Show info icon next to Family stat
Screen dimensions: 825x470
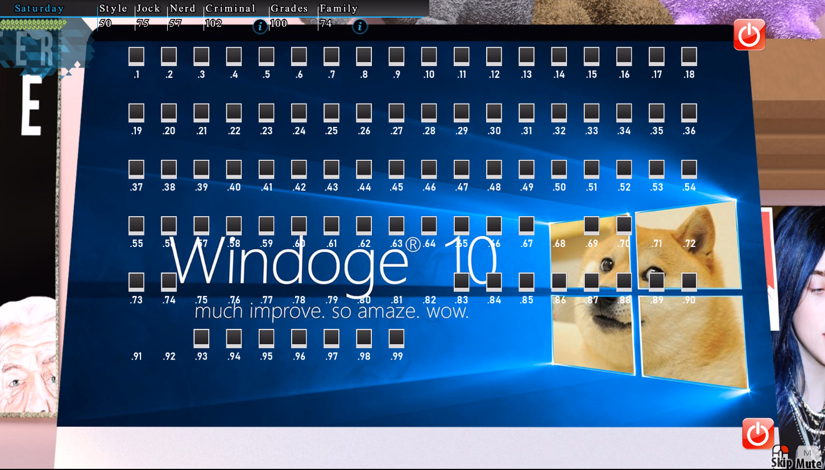click(x=359, y=26)
